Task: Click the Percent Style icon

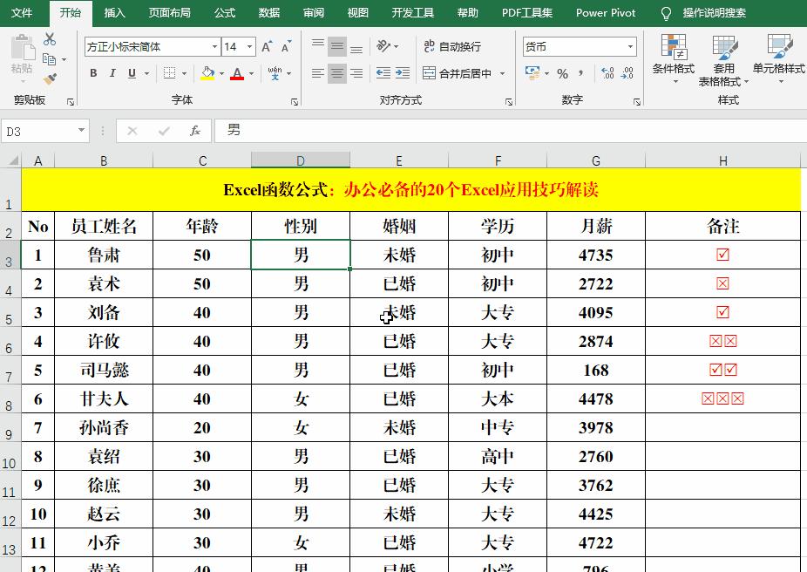Action: click(x=563, y=72)
